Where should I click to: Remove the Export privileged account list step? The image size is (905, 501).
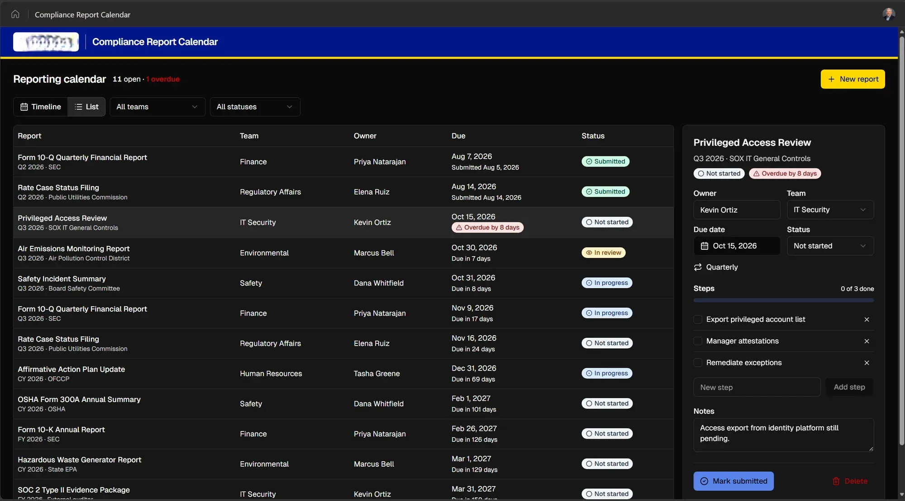click(x=867, y=319)
